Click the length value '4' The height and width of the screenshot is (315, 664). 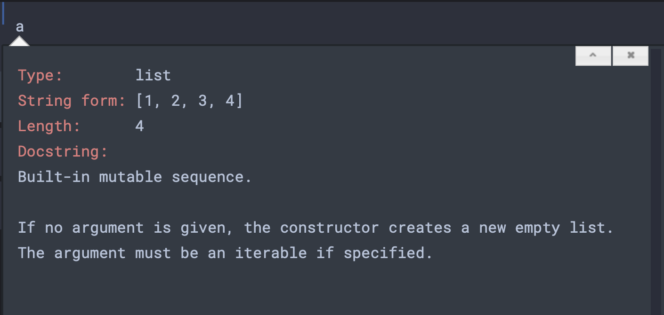click(x=139, y=126)
